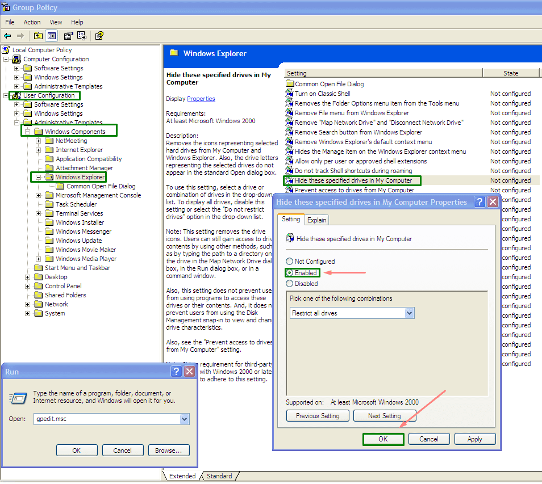Click the NetMeeting folder icon
The height and width of the screenshot is (484, 542).
tap(49, 141)
